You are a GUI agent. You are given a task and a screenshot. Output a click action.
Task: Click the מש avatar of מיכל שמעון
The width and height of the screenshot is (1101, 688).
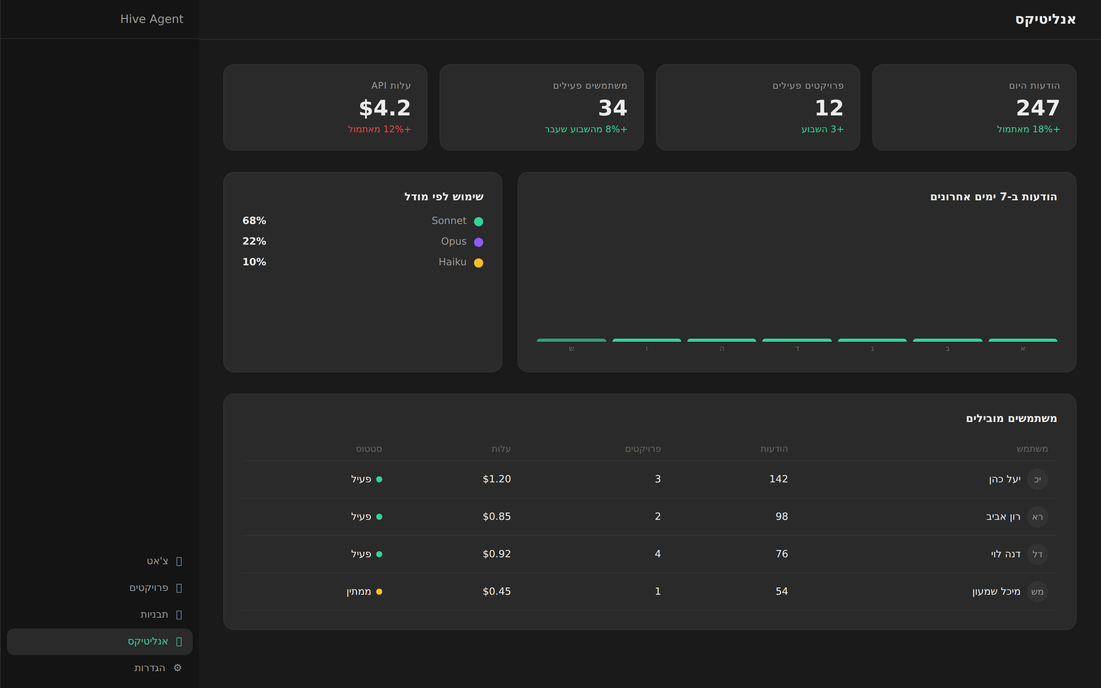pyautogui.click(x=1037, y=592)
